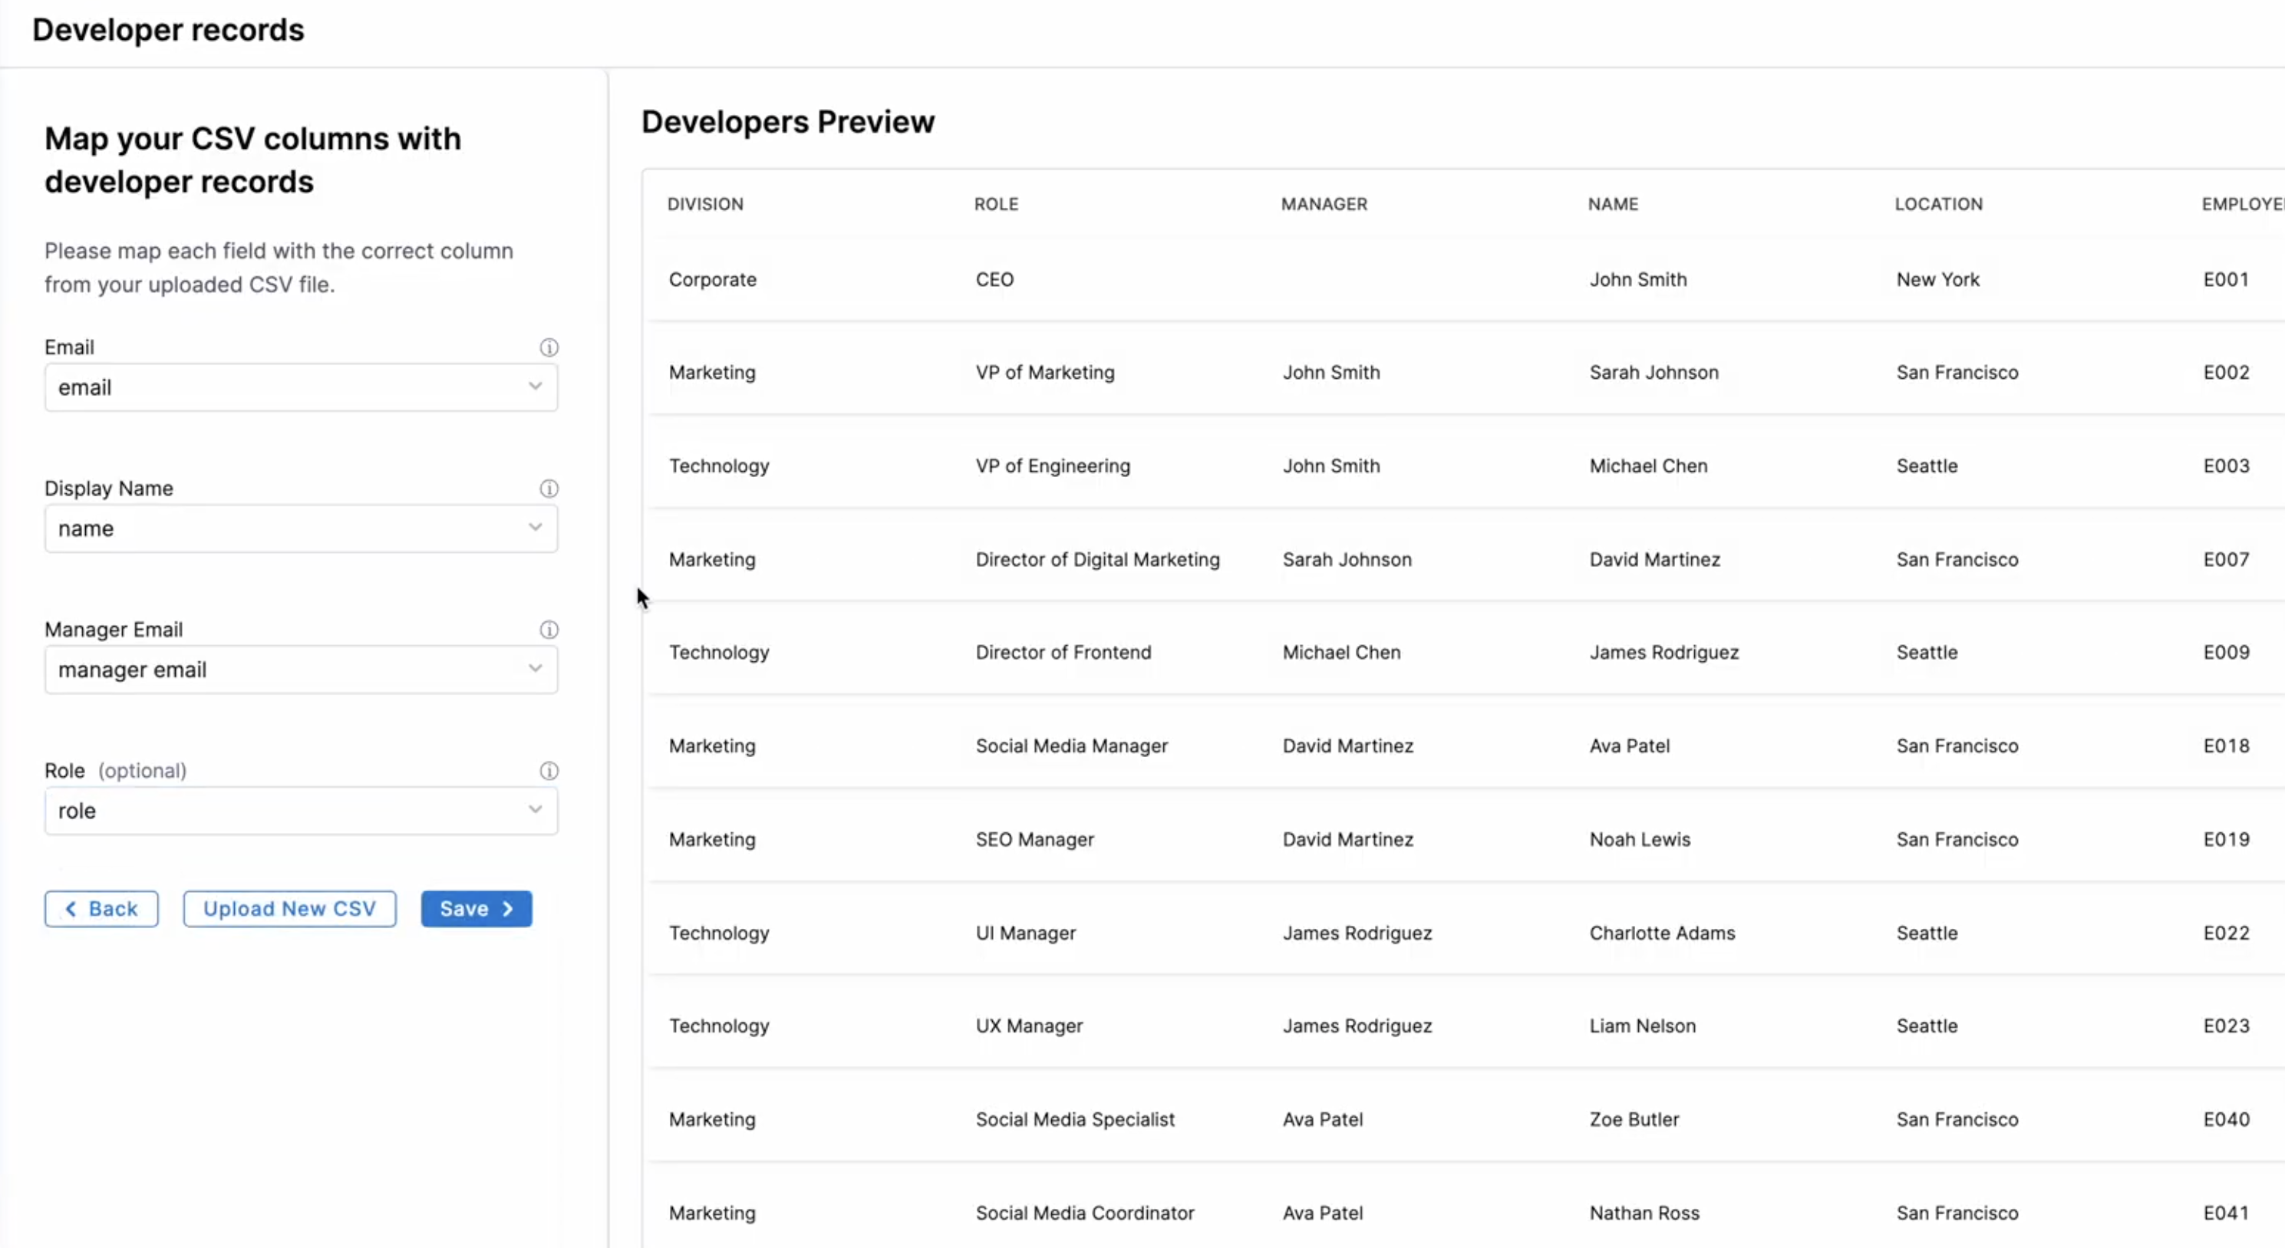Click the Role field info icon
This screenshot has width=2285, height=1248.
(x=549, y=771)
